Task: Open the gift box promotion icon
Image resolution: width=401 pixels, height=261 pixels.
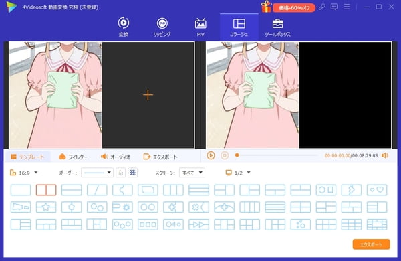Action: pos(266,7)
